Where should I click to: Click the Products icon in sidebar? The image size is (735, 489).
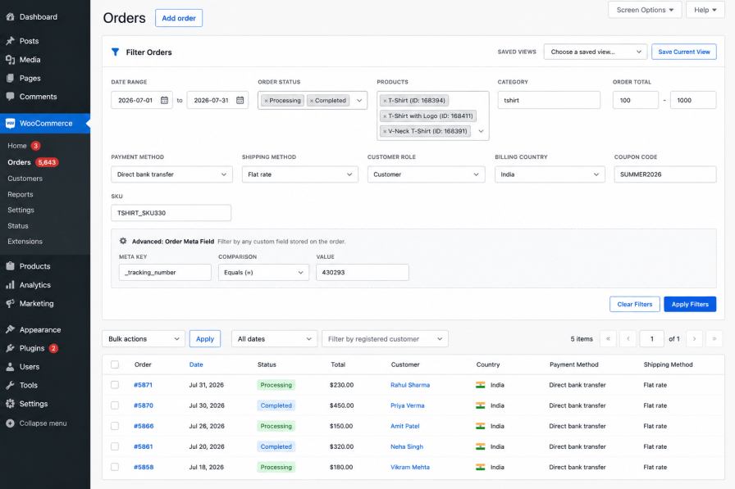[11, 266]
